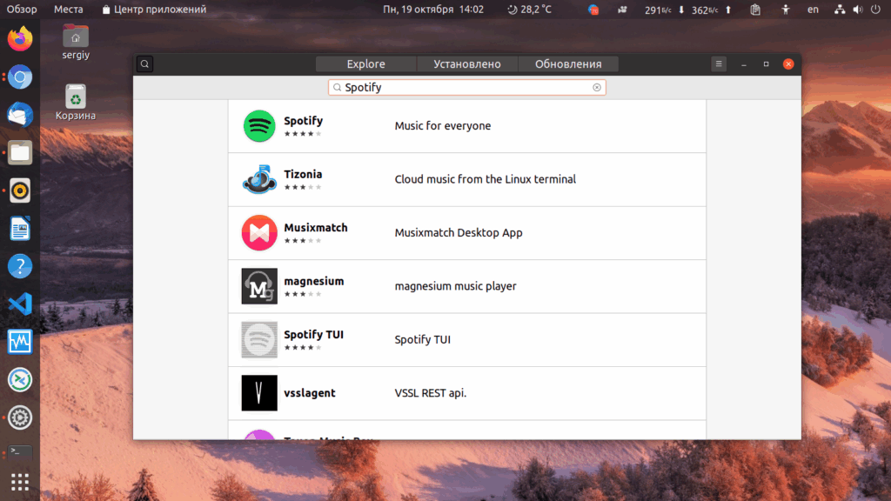Select the vsslagent result icon
The height and width of the screenshot is (501, 891).
[x=259, y=393]
